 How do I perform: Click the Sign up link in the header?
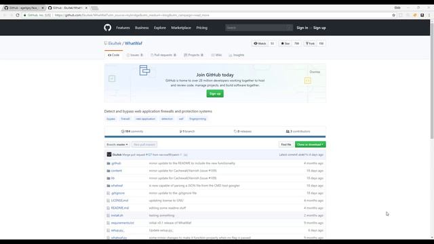[x=319, y=28]
